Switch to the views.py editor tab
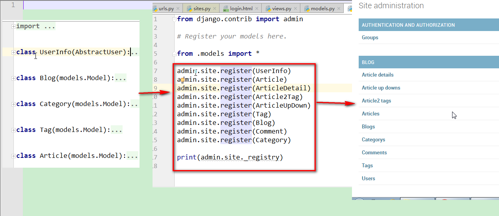Screen dimensions: 499x216 pos(281,8)
